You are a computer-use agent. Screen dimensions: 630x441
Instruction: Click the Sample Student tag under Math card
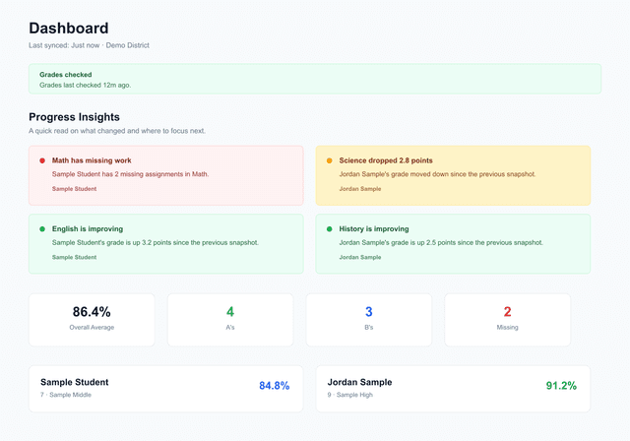coord(75,189)
